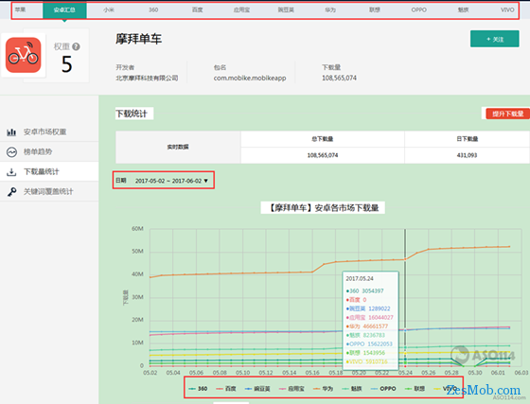Switch to the 联想 tab
This screenshot has height=404, width=530.
click(375, 10)
